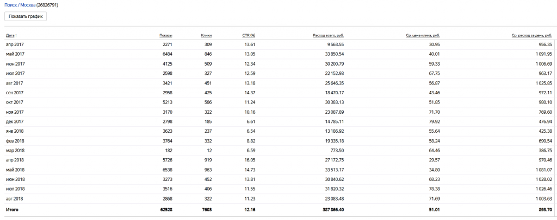Image resolution: width=557 pixels, height=220 pixels.
Task: Click the авг 2018 date cell
Action: pos(15,198)
